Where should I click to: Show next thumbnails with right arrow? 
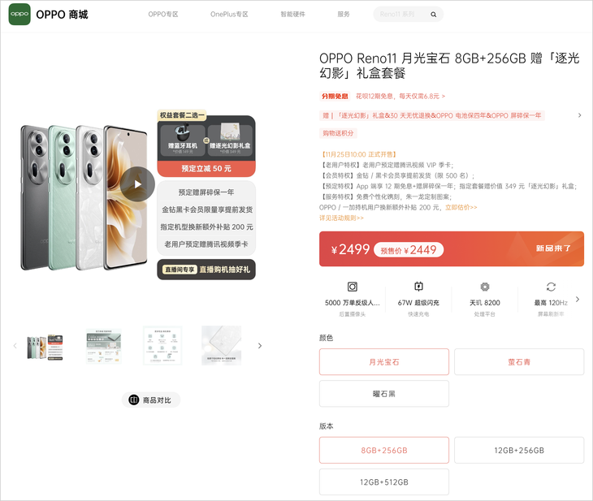click(x=260, y=346)
